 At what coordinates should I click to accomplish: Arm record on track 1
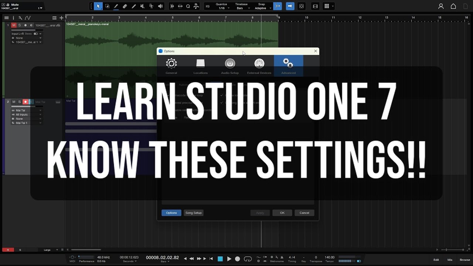(25, 25)
